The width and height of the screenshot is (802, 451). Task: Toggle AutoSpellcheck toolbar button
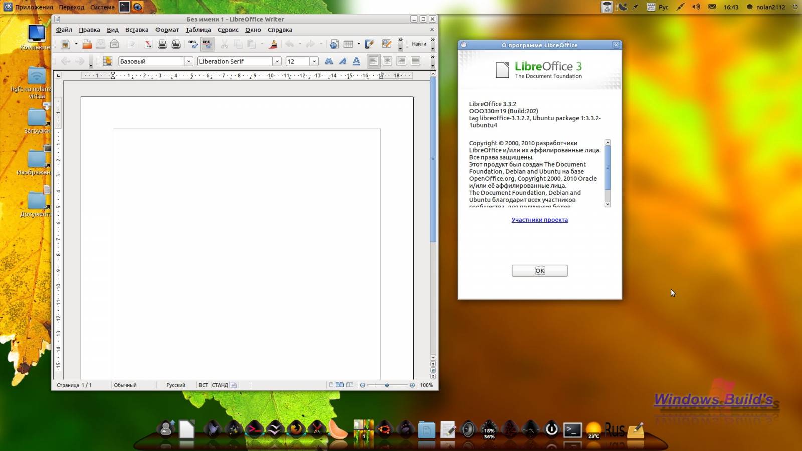[207, 44]
